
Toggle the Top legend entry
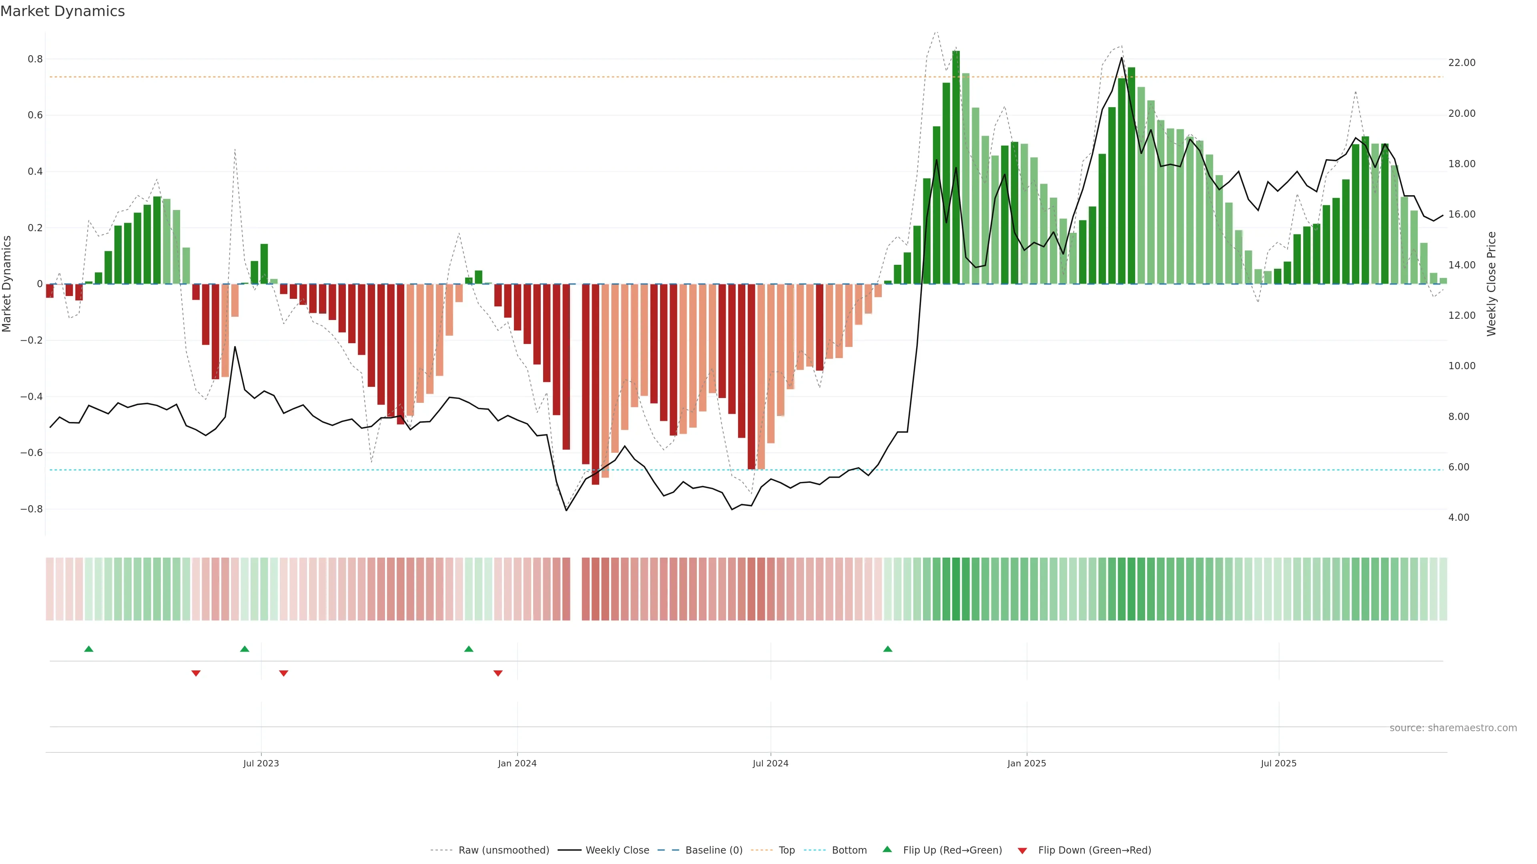(x=787, y=850)
